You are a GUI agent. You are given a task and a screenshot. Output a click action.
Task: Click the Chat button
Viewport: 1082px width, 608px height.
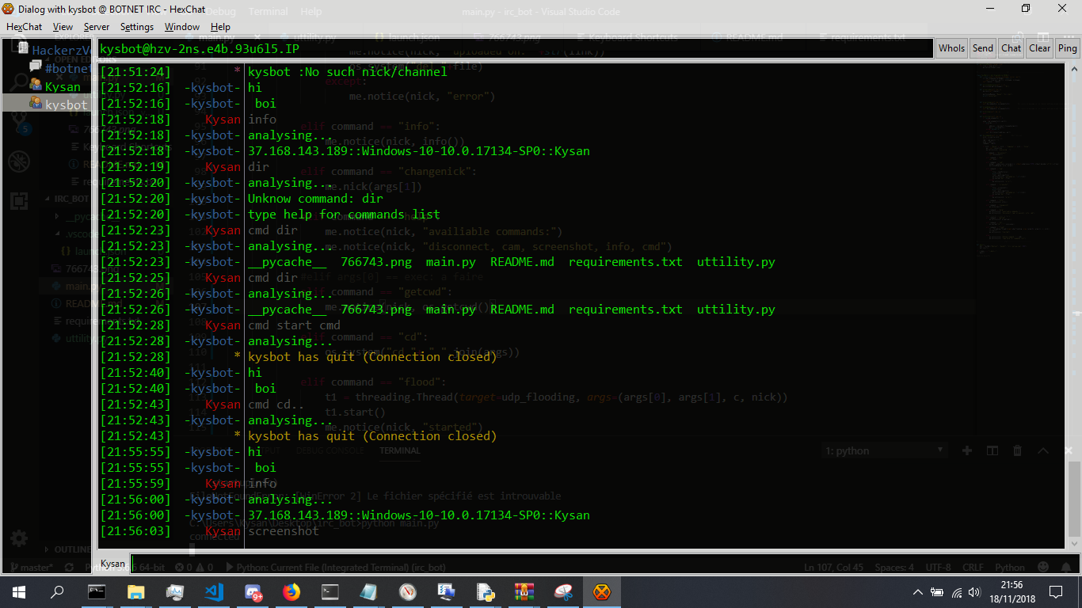tap(1012, 48)
